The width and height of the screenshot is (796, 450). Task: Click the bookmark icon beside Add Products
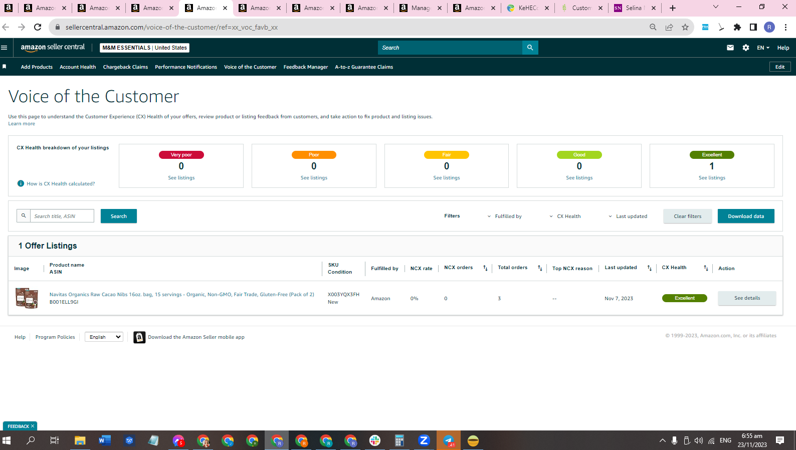click(x=5, y=67)
